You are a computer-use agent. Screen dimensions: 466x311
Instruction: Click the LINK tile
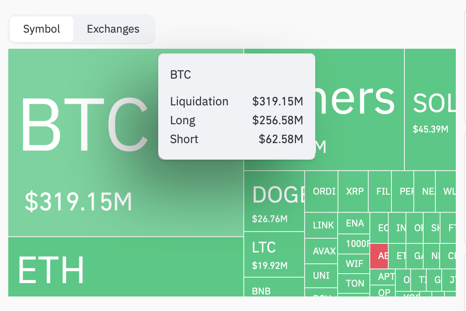(321, 225)
